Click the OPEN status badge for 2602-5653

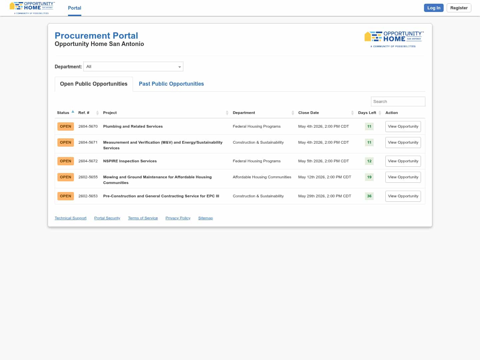[x=66, y=196]
